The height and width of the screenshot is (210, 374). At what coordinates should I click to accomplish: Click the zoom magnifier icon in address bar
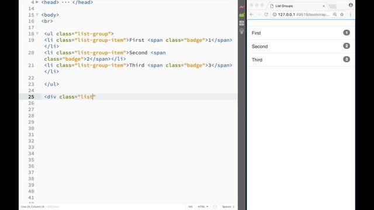tap(335, 15)
